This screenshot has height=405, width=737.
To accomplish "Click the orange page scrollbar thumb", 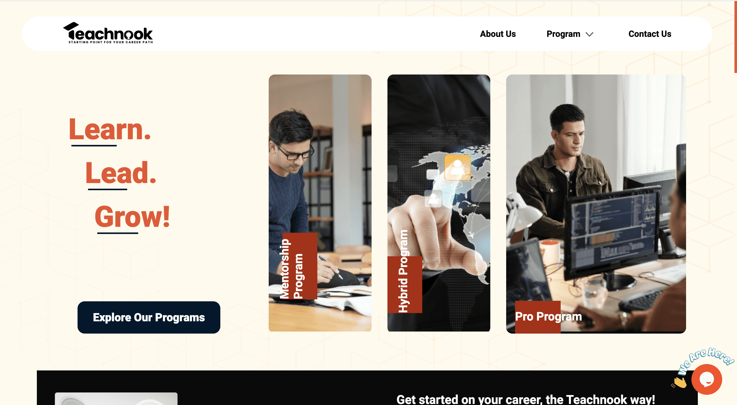I will click(735, 36).
